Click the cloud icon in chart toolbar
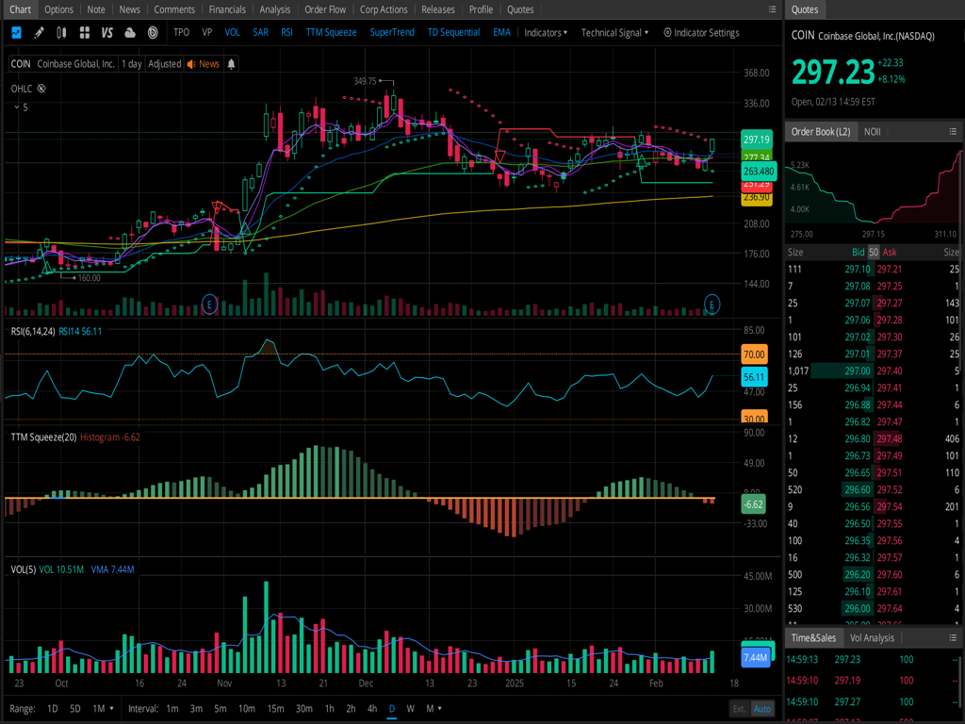The height and width of the screenshot is (724, 965). point(130,32)
